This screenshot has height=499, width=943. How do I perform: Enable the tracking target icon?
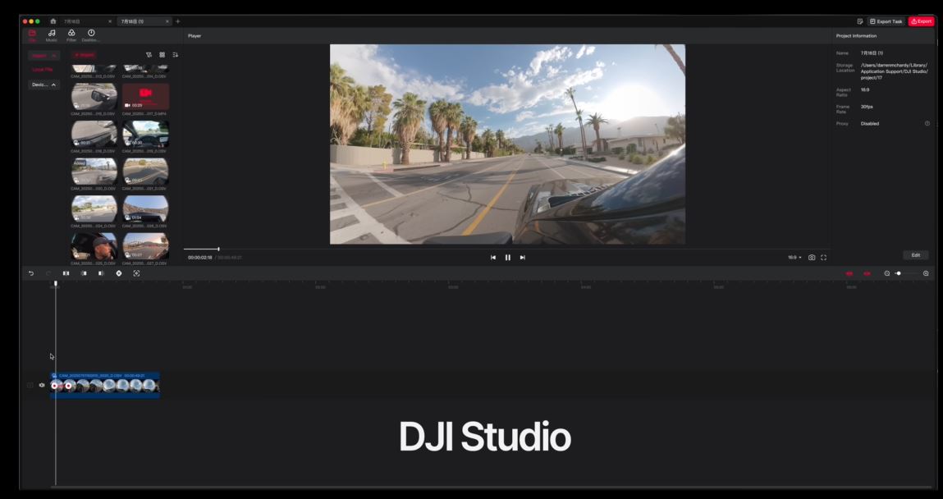pos(136,273)
